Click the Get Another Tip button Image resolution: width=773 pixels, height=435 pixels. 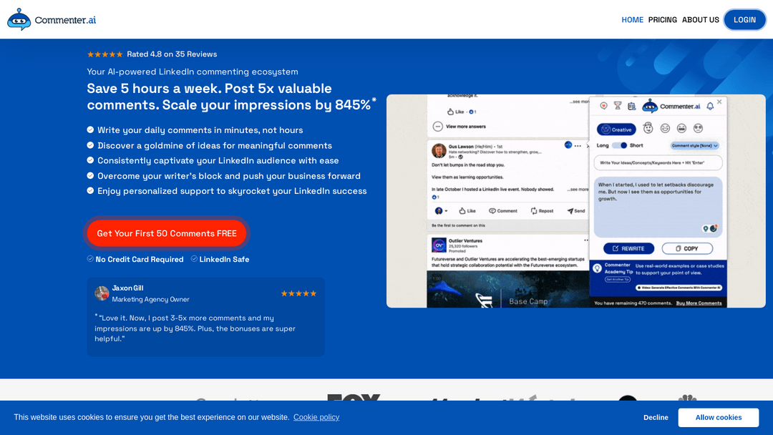pos(617,279)
